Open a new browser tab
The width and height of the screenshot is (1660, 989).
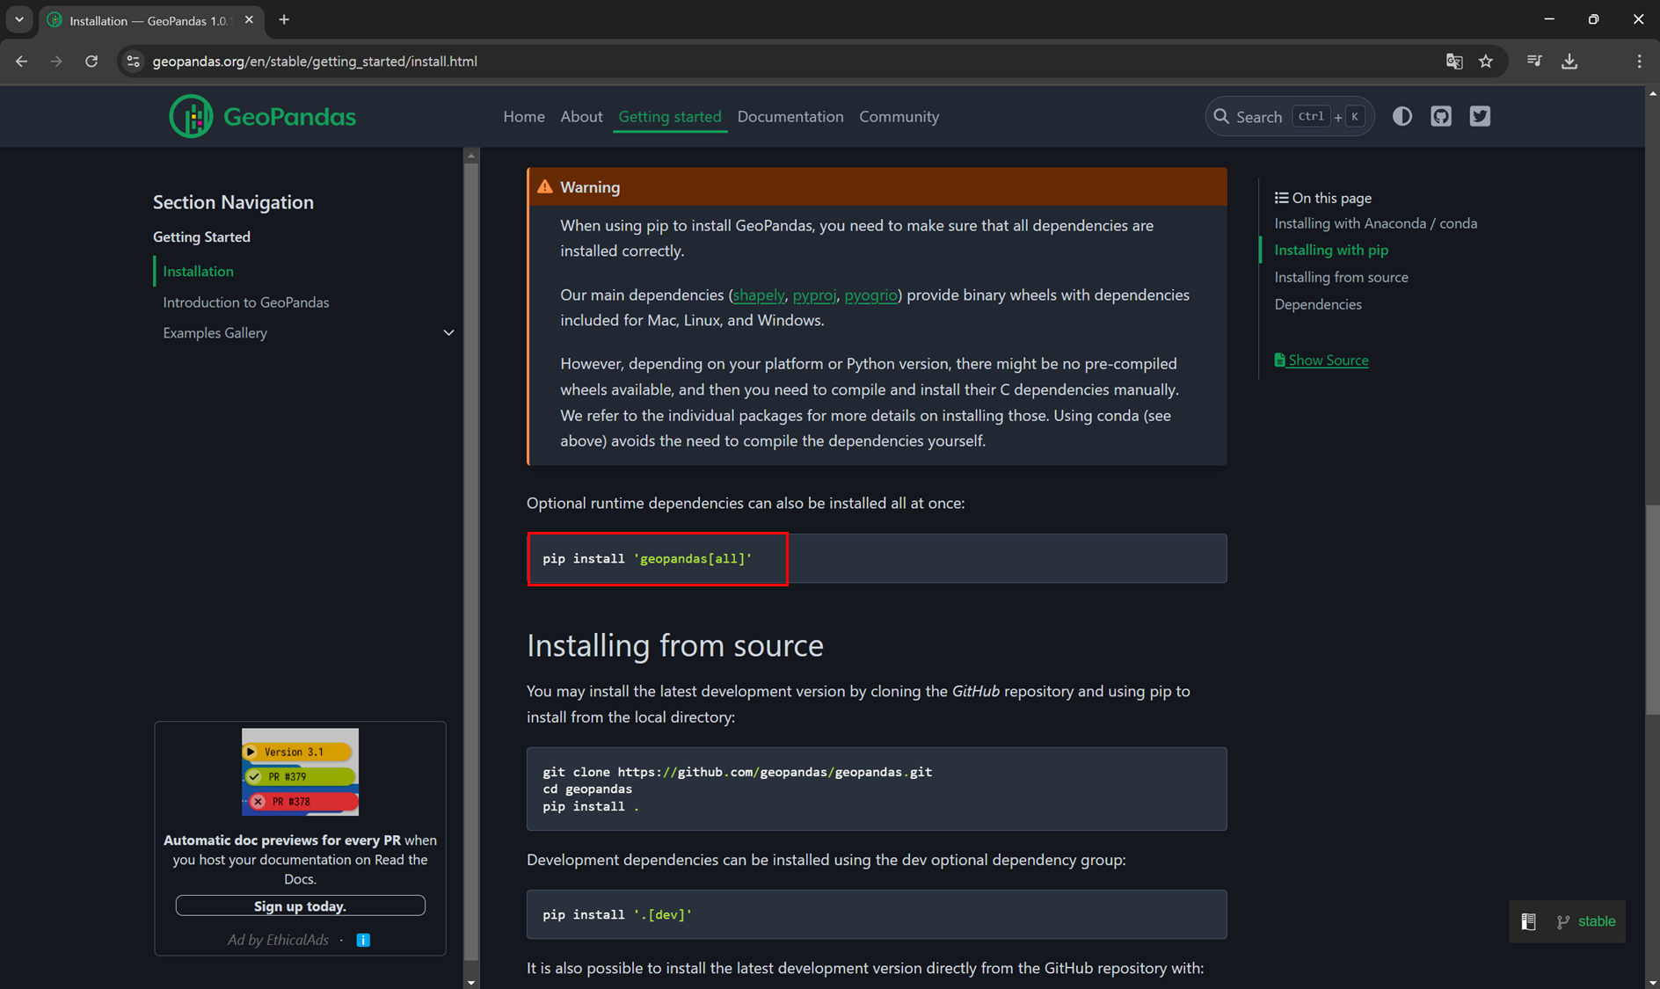(x=284, y=19)
